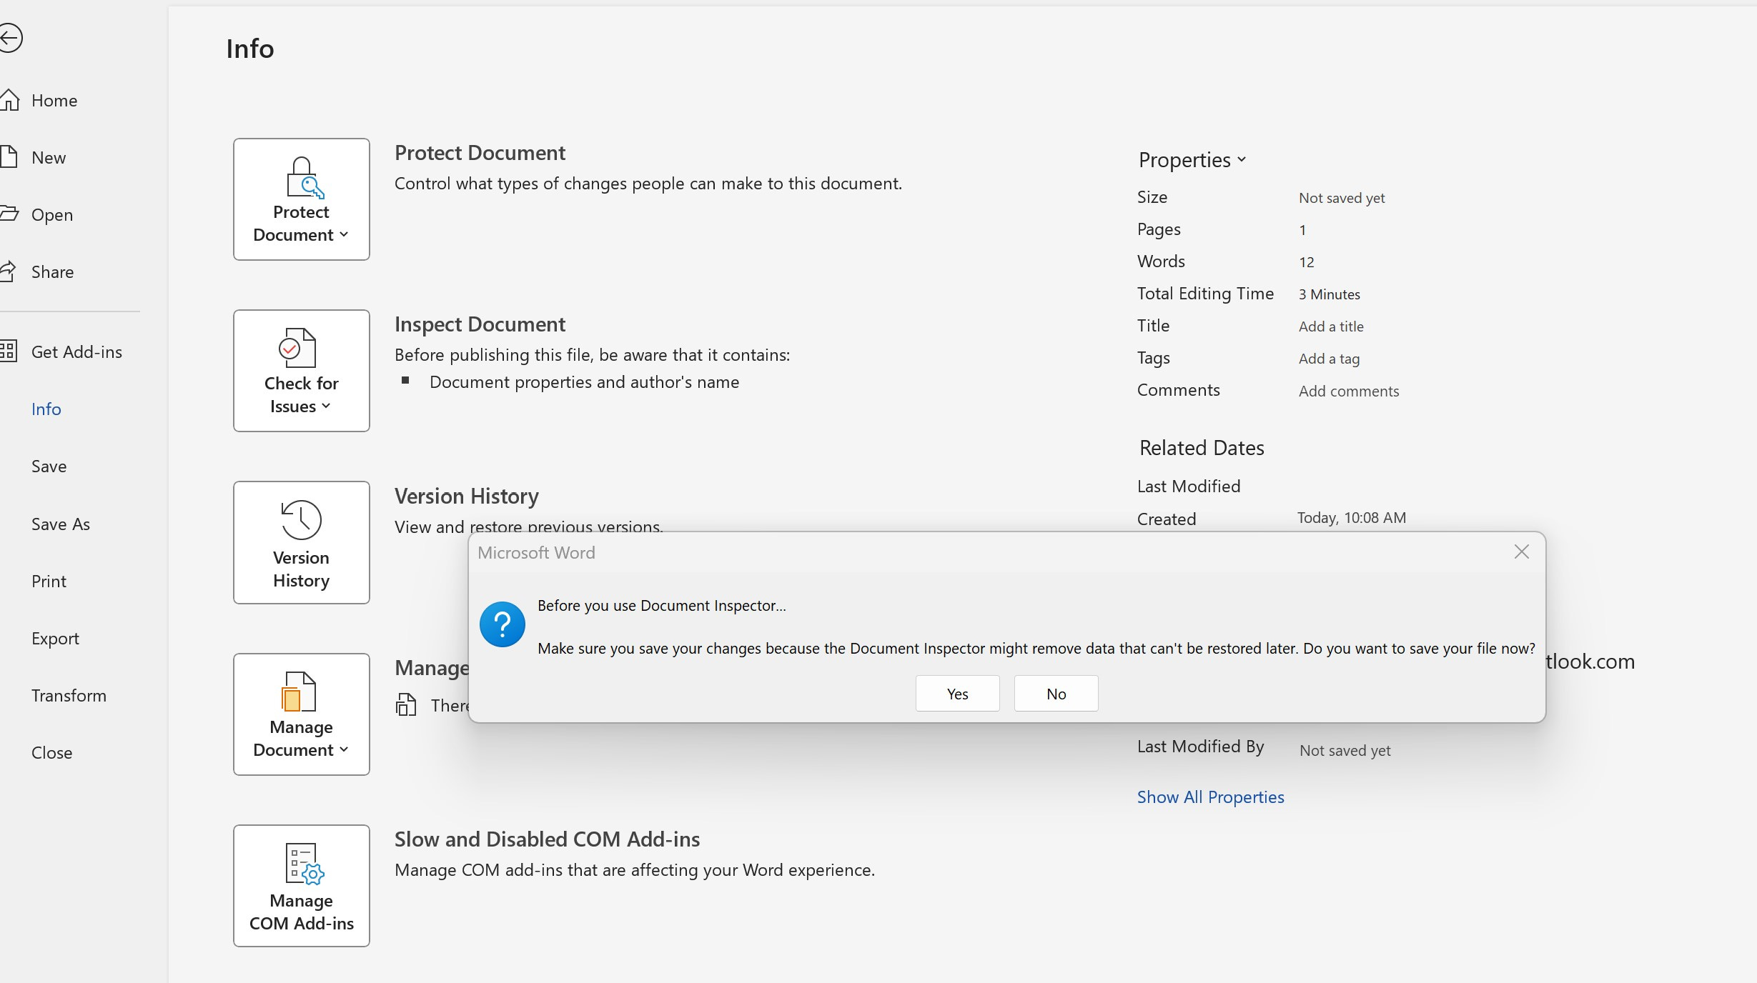
Task: Select Print in sidebar menu
Action: point(49,581)
